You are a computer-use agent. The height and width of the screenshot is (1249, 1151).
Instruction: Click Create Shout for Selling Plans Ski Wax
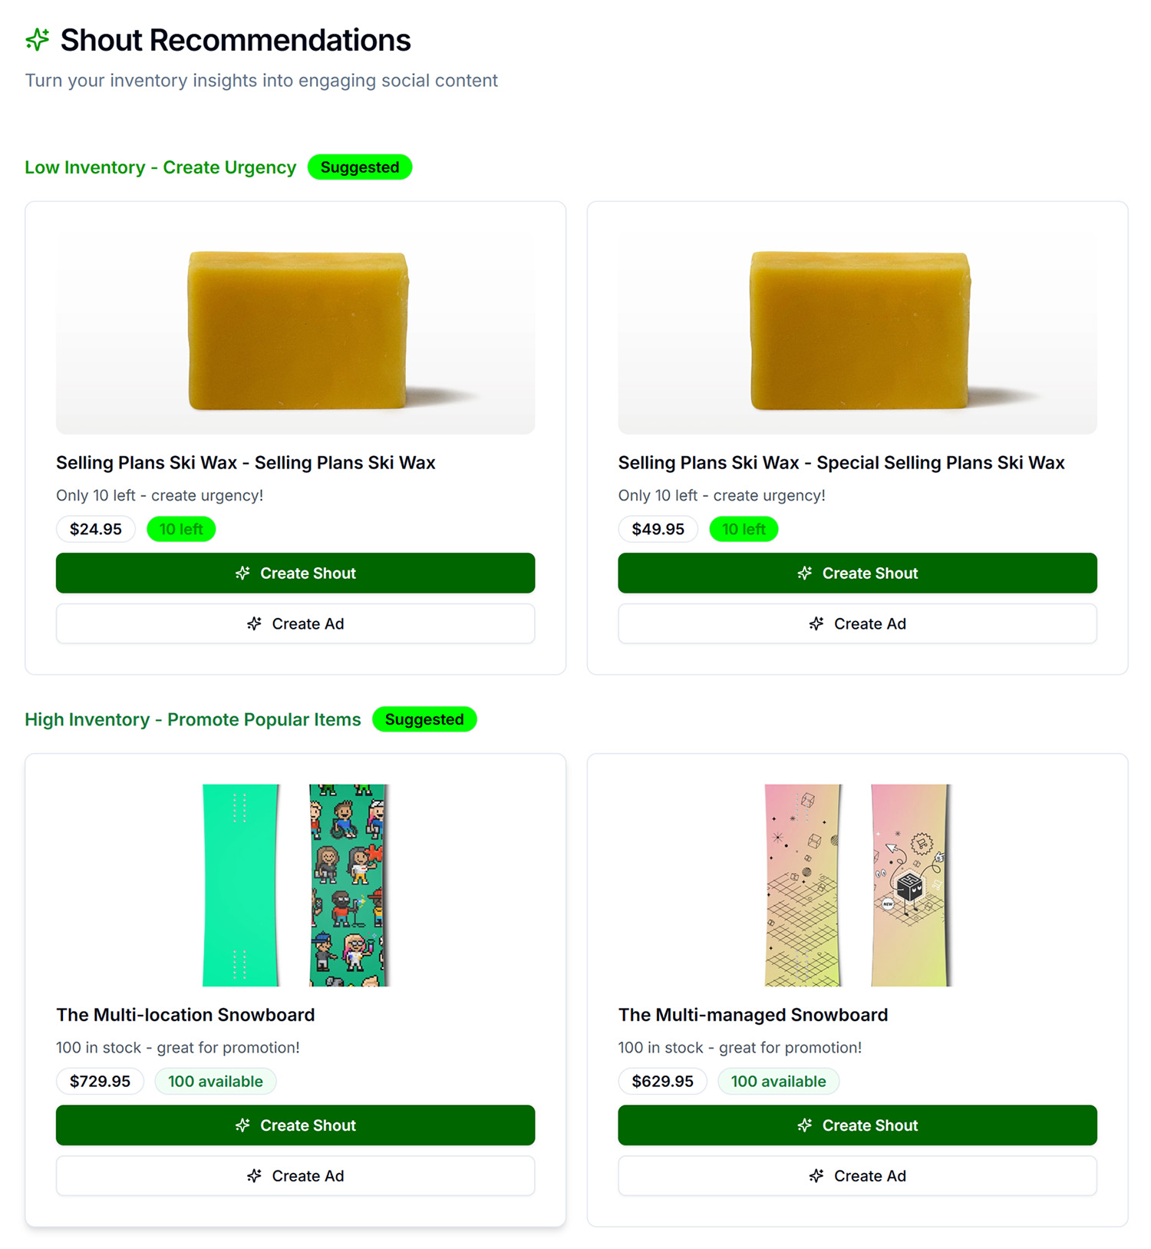tap(295, 573)
